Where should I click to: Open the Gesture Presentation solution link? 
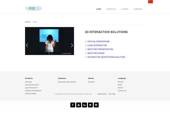pyautogui.click(x=100, y=49)
